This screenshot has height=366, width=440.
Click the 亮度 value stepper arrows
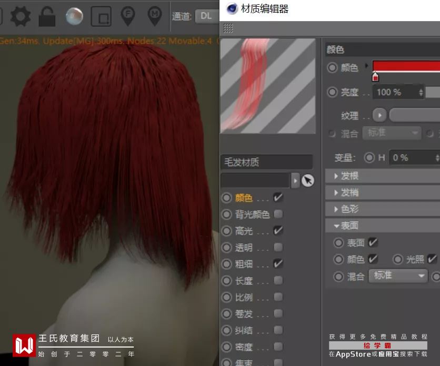coord(421,92)
